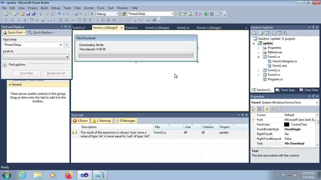
Task: Toggle the 0 Errors filter
Action: click(x=81, y=121)
